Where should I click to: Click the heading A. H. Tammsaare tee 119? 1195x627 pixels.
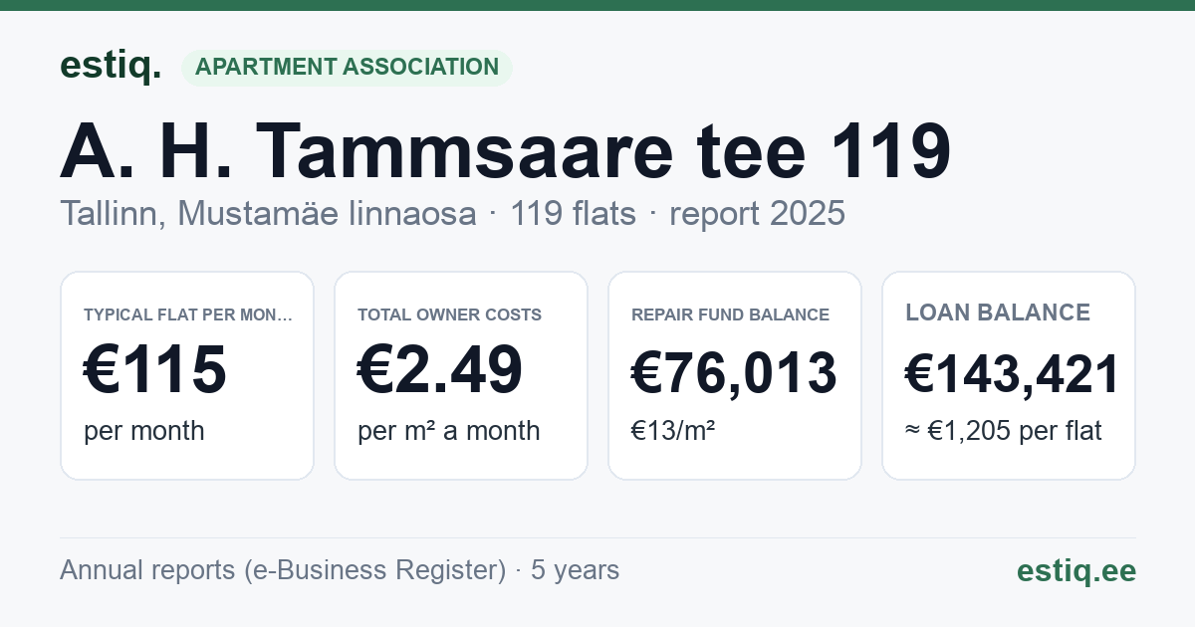[506, 150]
